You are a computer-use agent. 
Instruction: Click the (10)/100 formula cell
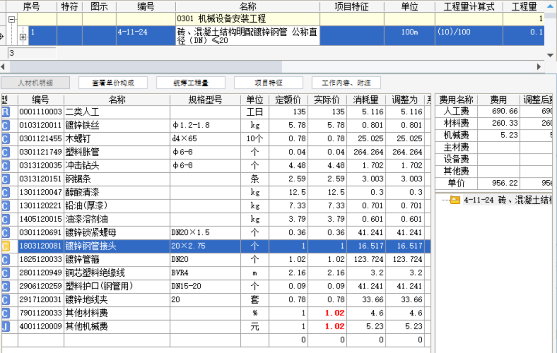[x=469, y=35]
